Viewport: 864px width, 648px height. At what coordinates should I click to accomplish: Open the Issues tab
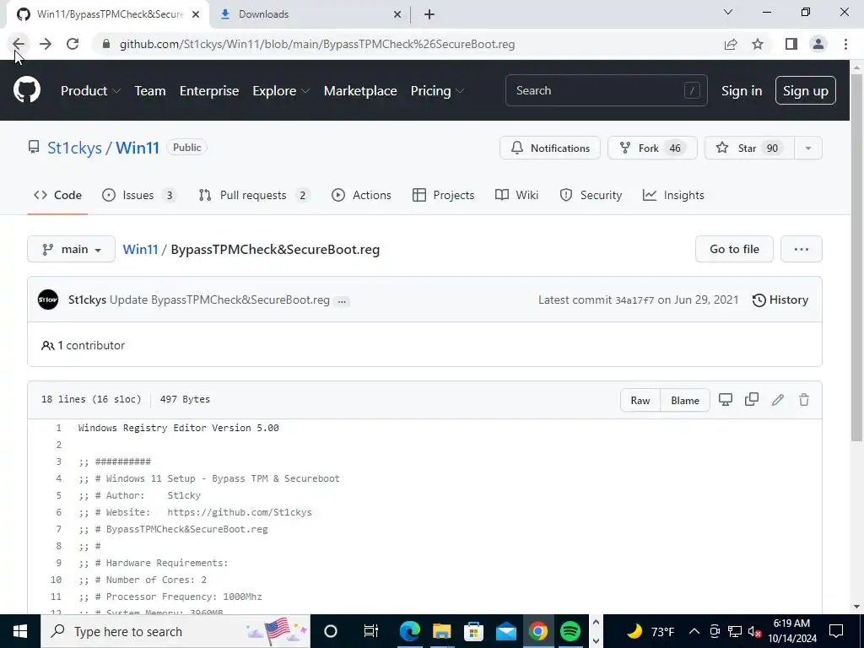139,195
